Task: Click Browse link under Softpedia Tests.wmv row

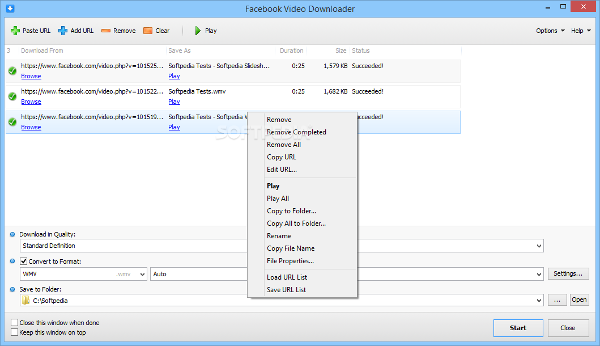Action: (31, 102)
